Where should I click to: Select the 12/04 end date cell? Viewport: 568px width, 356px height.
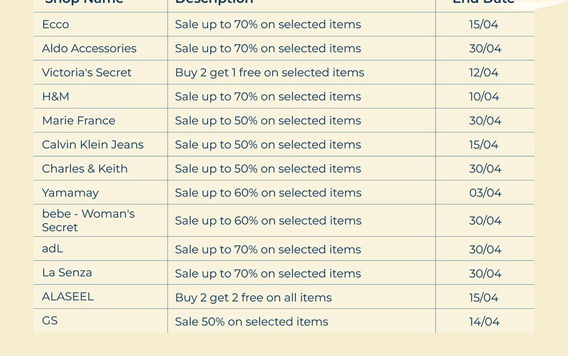click(484, 73)
